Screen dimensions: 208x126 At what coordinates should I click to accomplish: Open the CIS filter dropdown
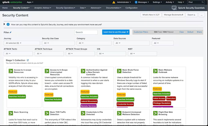point(111,54)
